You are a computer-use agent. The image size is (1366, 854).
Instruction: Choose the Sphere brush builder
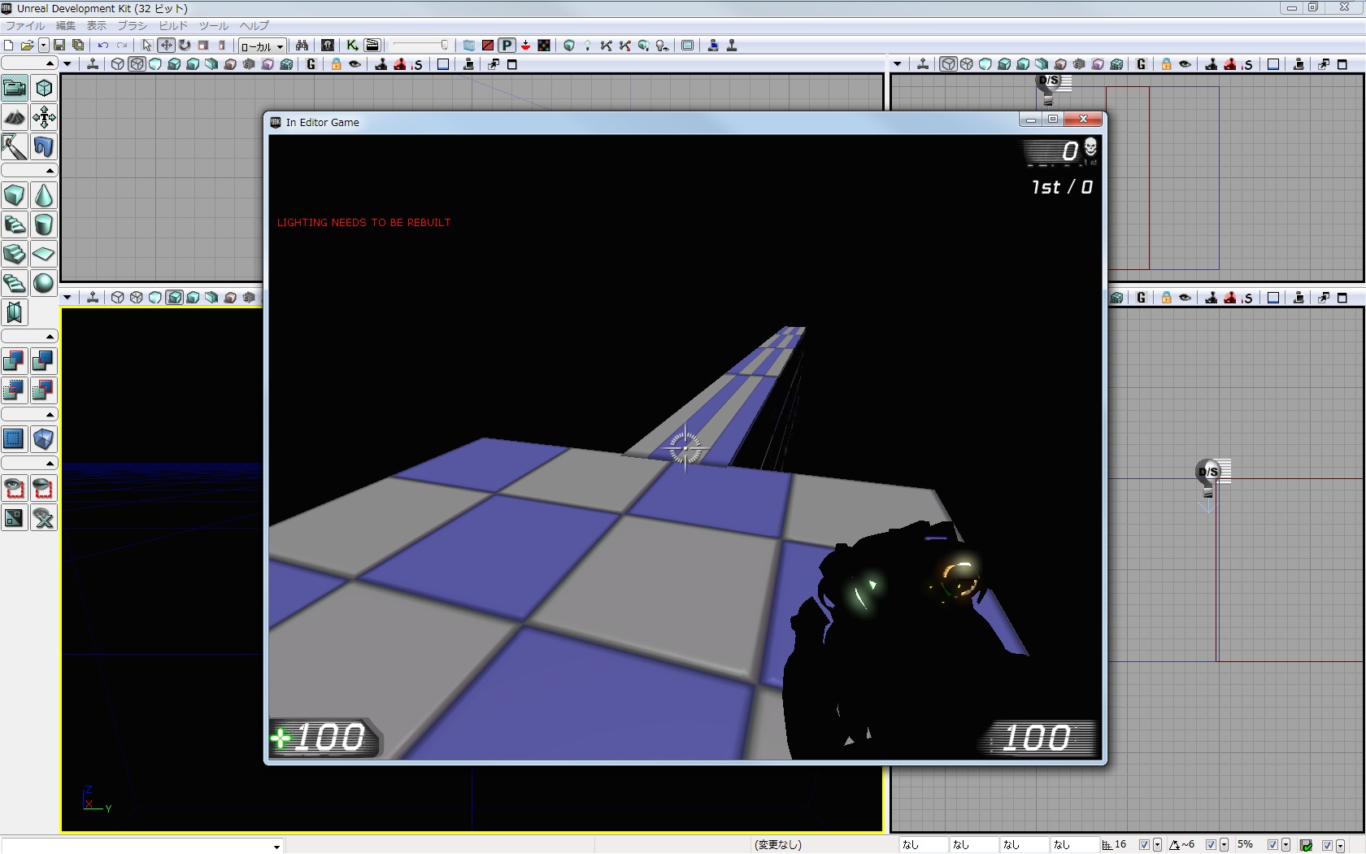tap(44, 283)
